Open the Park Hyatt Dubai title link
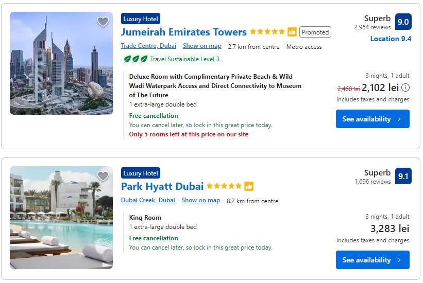This screenshot has width=423, height=283. point(162,186)
